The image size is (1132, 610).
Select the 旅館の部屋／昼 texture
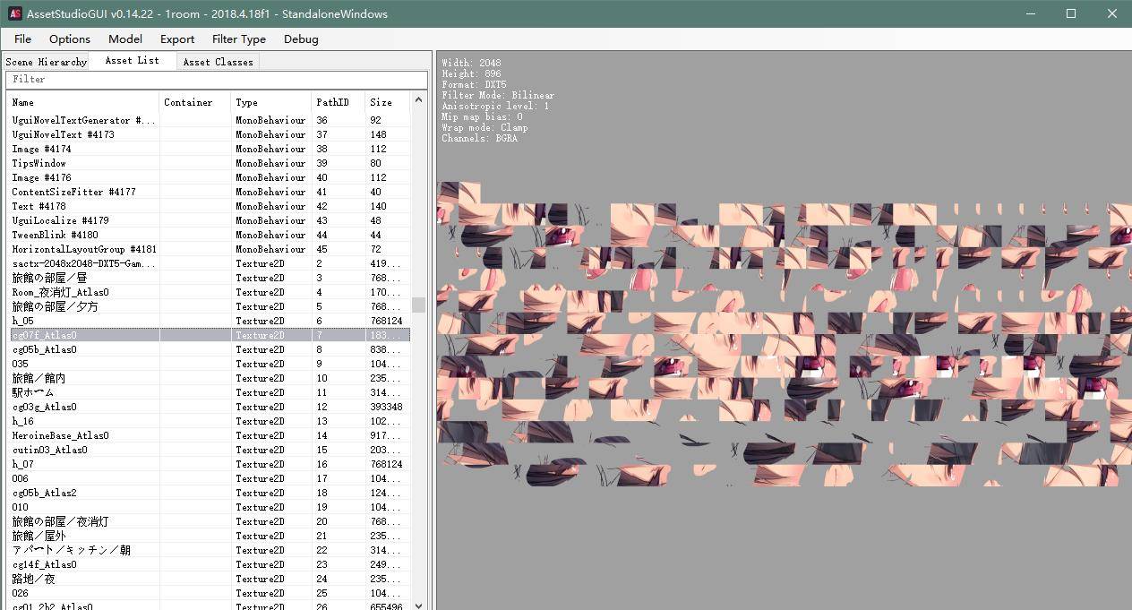click(x=209, y=278)
